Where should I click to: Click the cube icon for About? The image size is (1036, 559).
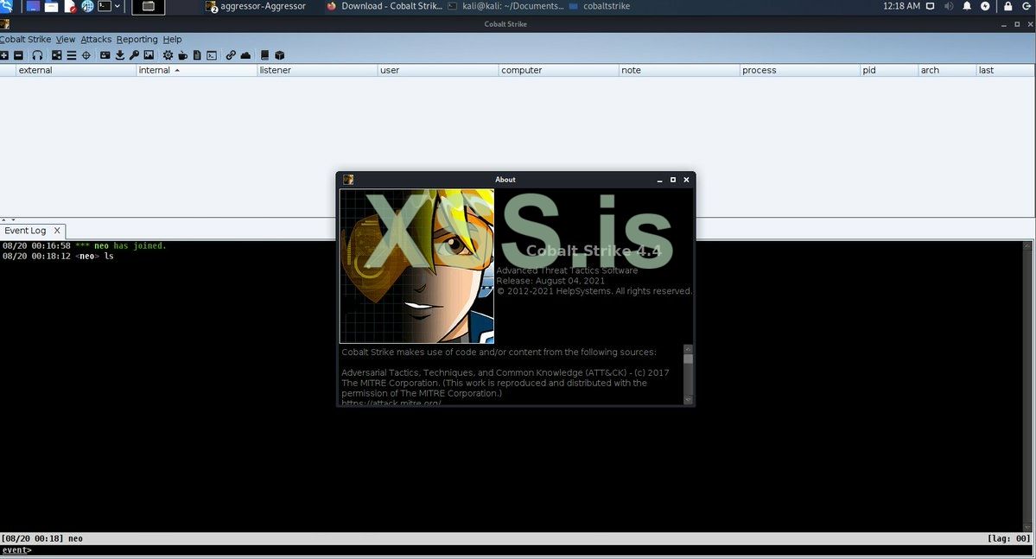click(x=279, y=55)
